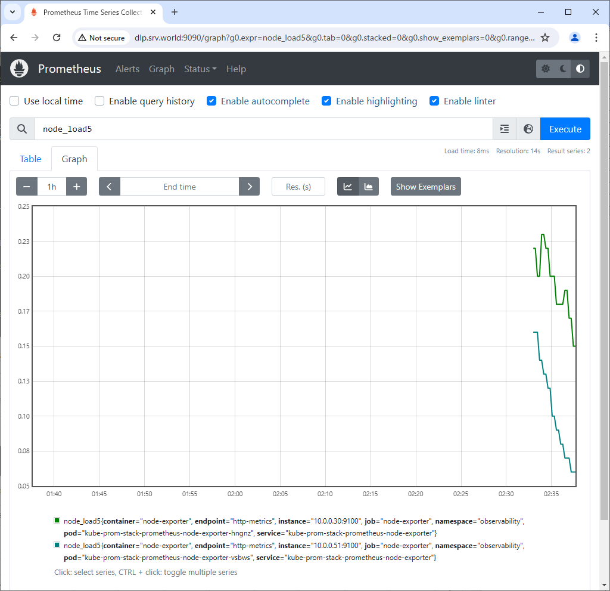The image size is (610, 591).
Task: Enable query history checkbox
Action: (99, 101)
